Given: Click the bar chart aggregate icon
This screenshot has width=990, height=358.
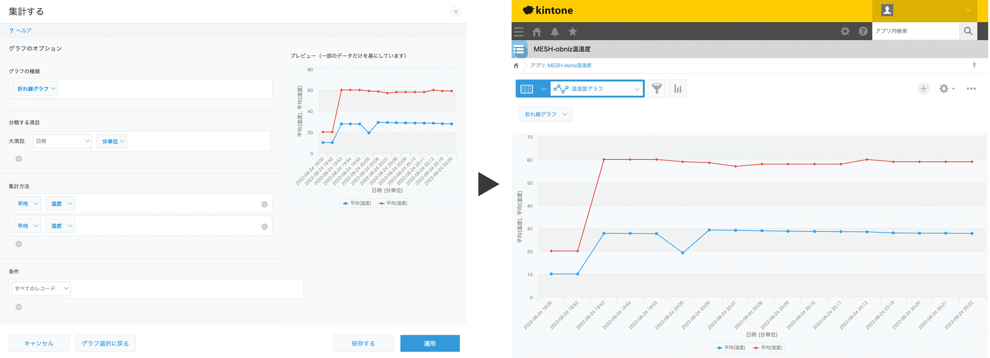Looking at the screenshot, I should [x=678, y=89].
